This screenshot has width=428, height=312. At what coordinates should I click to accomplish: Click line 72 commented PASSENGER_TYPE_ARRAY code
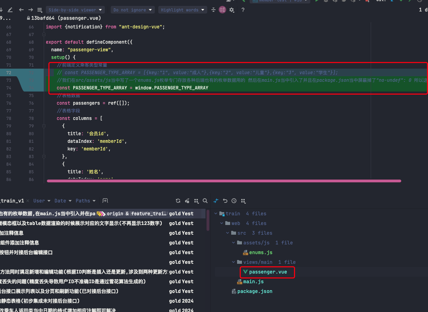tap(198, 72)
